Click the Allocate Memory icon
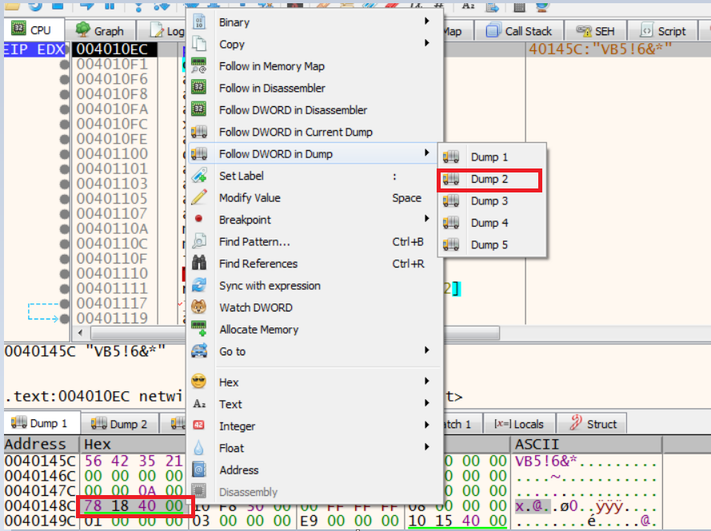Image resolution: width=711 pixels, height=531 pixels. pyautogui.click(x=199, y=329)
